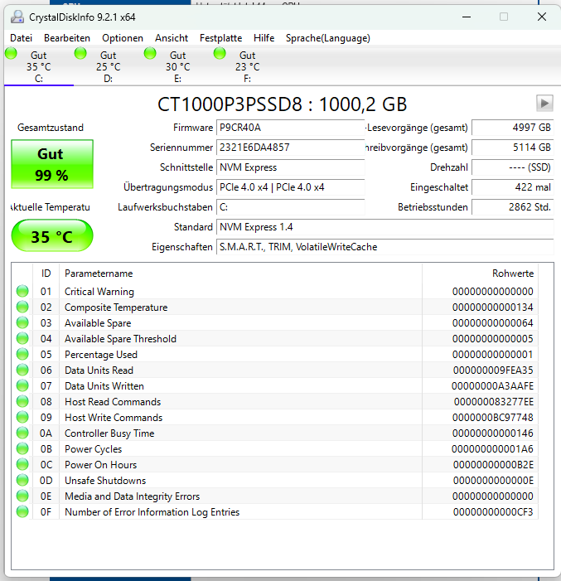Select the green status circle for drive C:
Image resolution: width=561 pixels, height=581 pixels.
pyautogui.click(x=11, y=53)
